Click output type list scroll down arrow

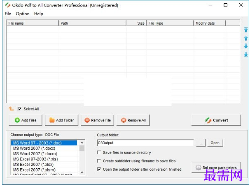point(82,172)
